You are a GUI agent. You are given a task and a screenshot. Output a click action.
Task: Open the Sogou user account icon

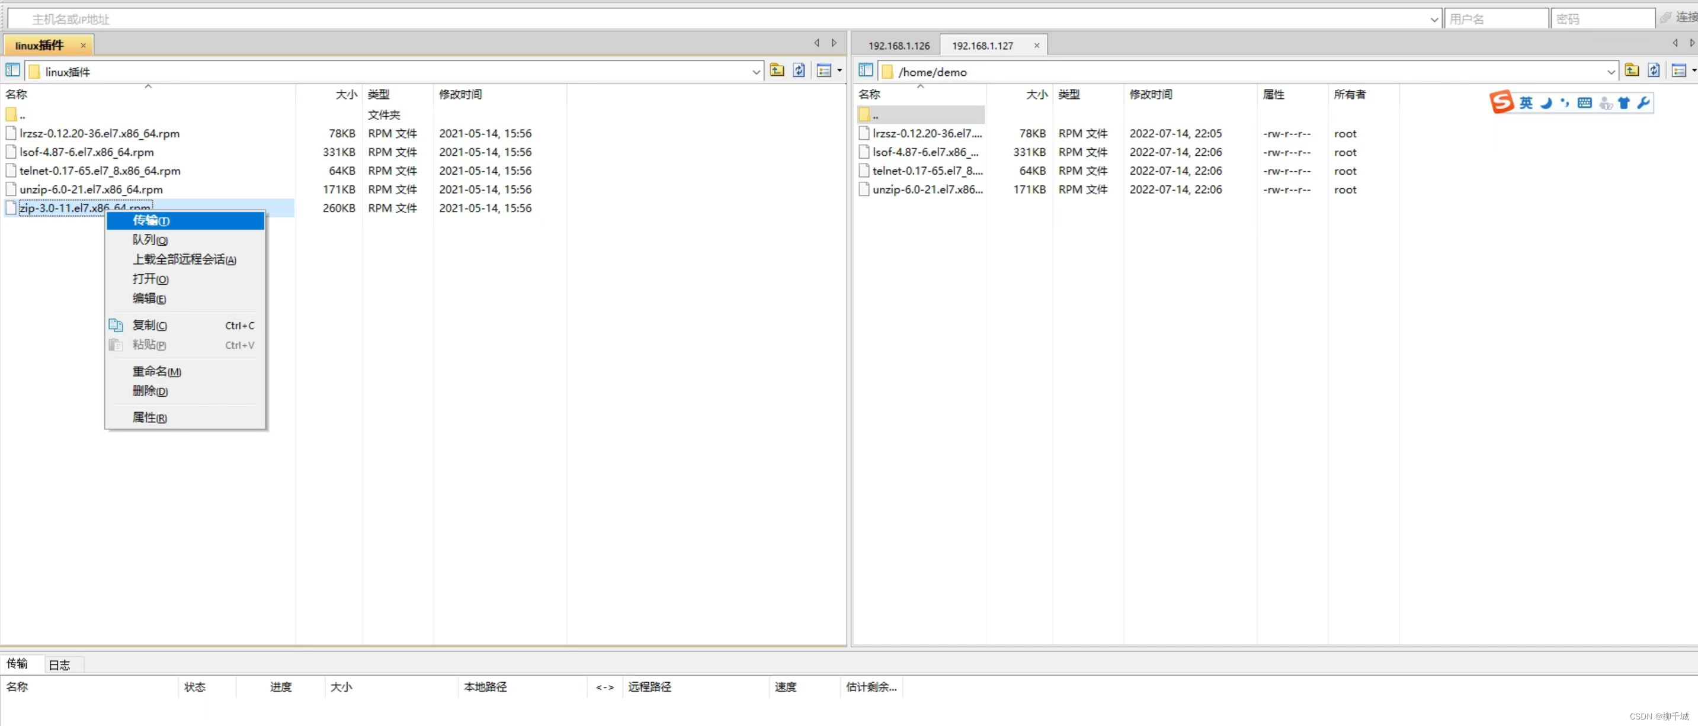click(x=1606, y=103)
